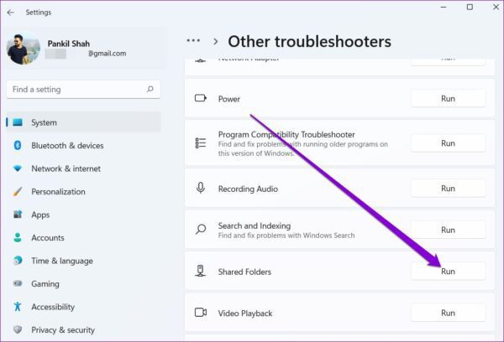Open Accessibility settings

[x=83, y=307]
